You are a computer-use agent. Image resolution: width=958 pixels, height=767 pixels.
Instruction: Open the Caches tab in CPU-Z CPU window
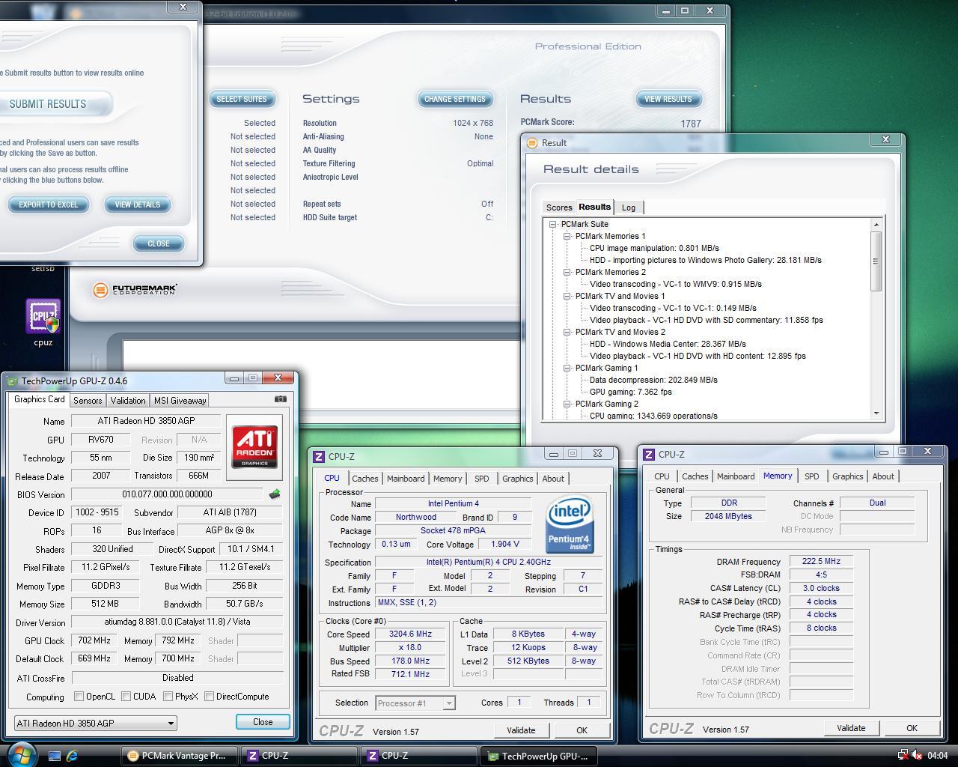click(365, 479)
